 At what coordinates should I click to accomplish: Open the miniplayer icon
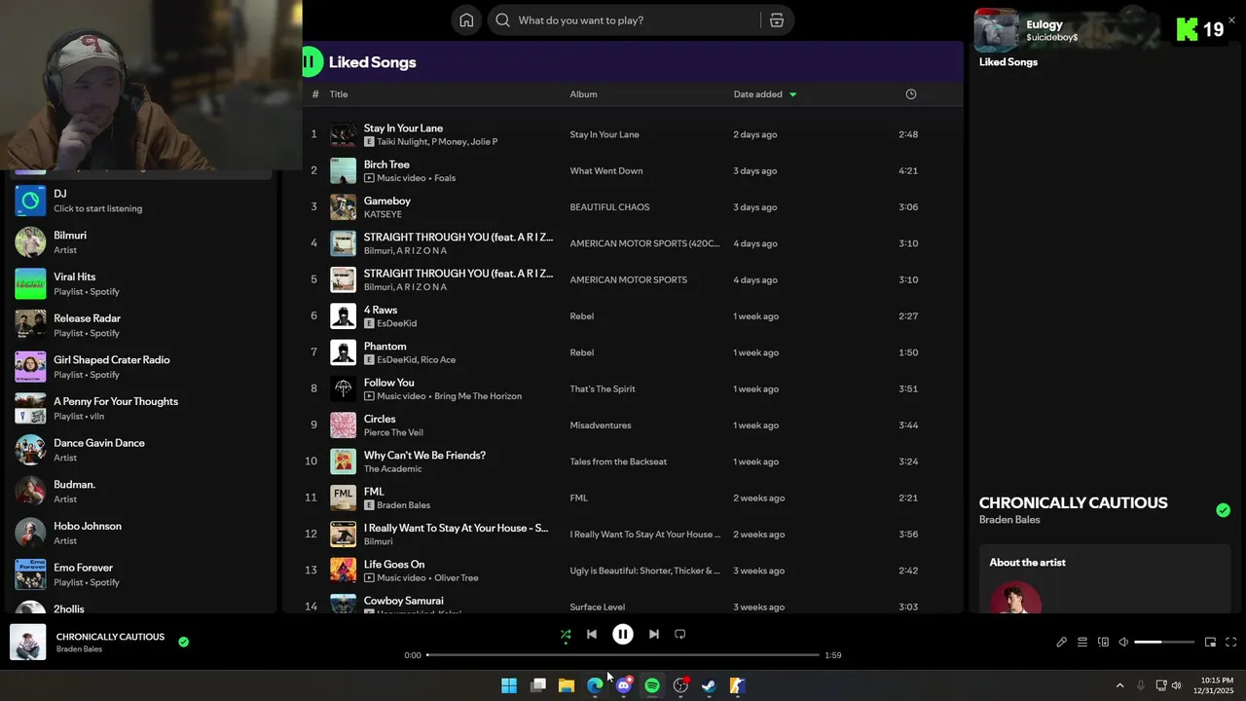pyautogui.click(x=1210, y=642)
